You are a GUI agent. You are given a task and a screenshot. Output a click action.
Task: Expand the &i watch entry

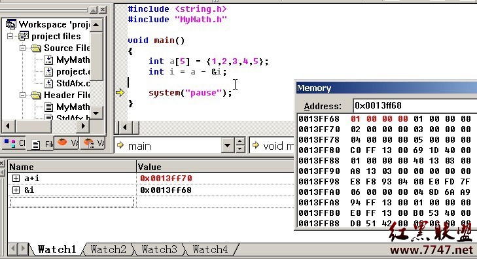pos(16,190)
